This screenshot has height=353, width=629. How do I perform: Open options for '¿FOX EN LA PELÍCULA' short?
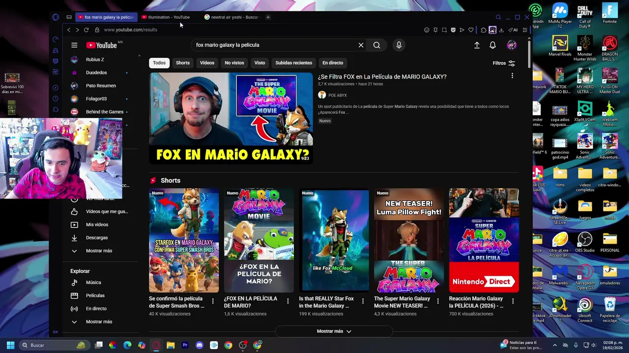point(288,301)
